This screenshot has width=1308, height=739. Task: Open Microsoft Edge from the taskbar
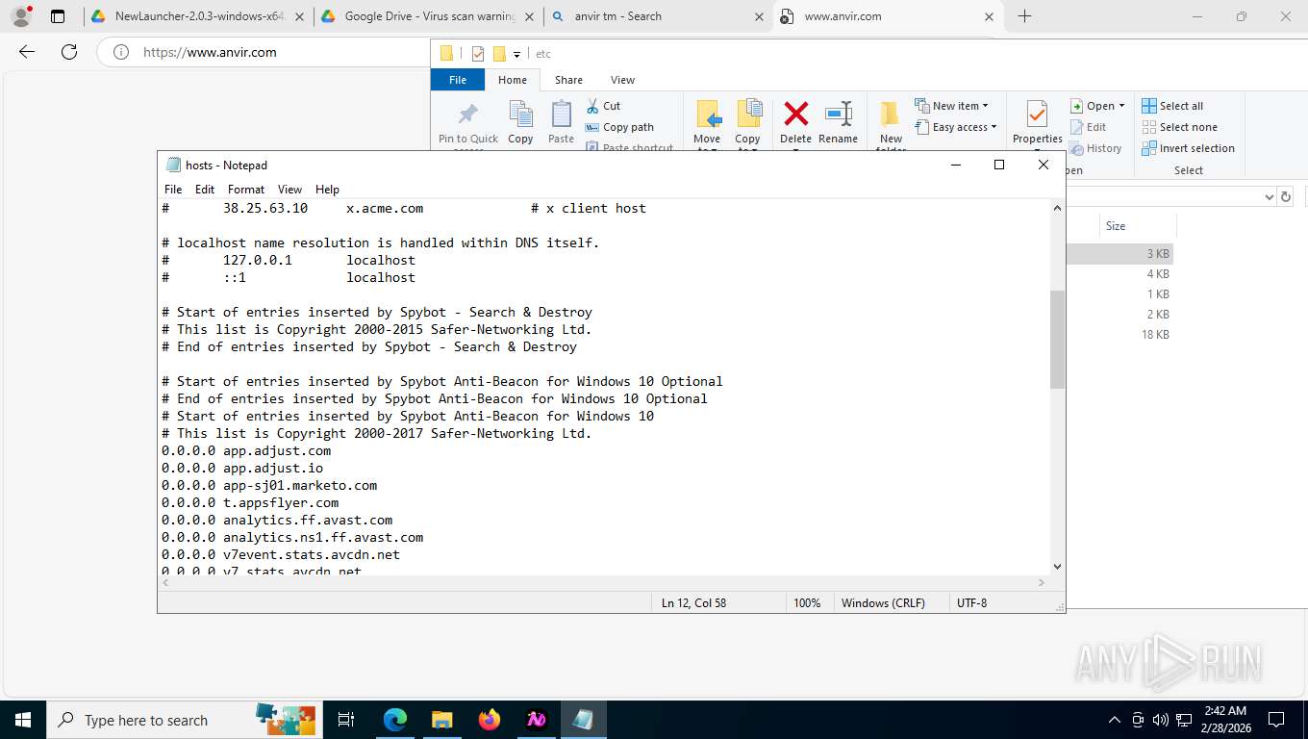pos(395,720)
